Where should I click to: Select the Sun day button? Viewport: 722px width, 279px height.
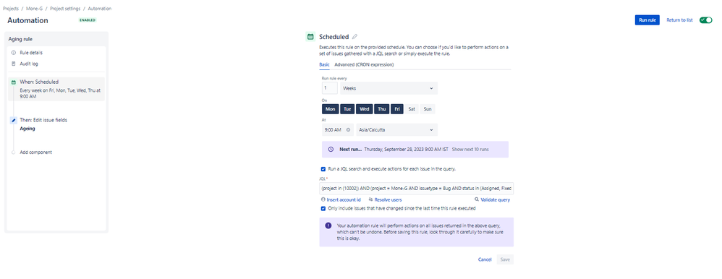pos(428,109)
